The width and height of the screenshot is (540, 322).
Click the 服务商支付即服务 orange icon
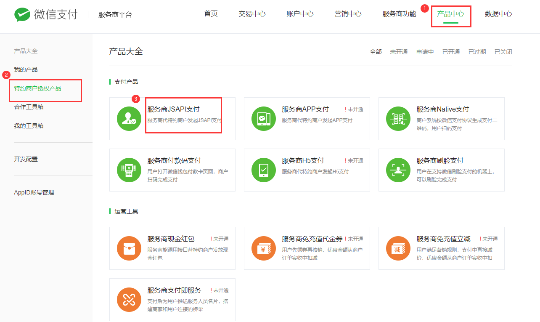click(x=129, y=300)
